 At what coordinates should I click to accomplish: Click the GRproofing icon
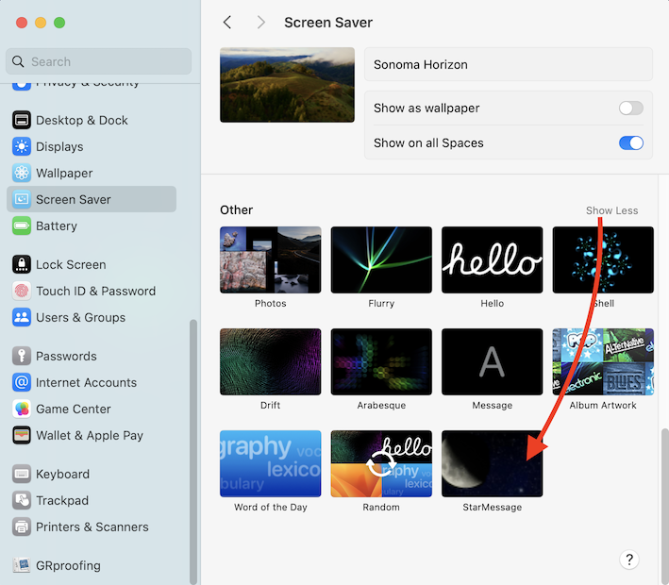[x=22, y=565]
